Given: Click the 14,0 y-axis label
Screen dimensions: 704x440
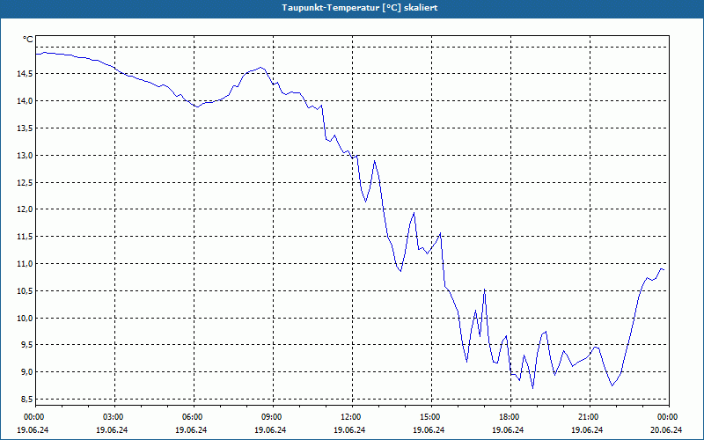Looking at the screenshot, I should [x=25, y=101].
